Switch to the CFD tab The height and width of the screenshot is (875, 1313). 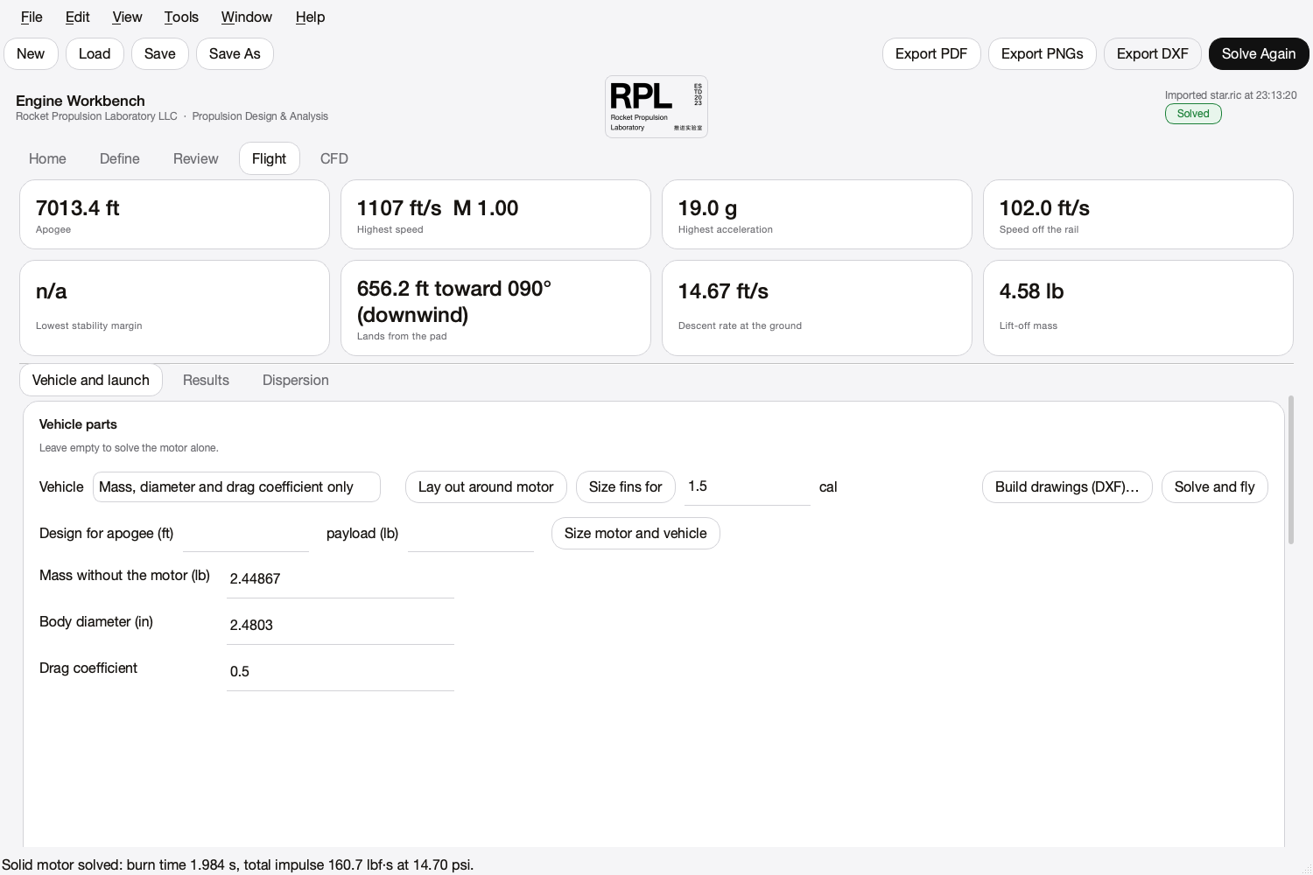334,158
